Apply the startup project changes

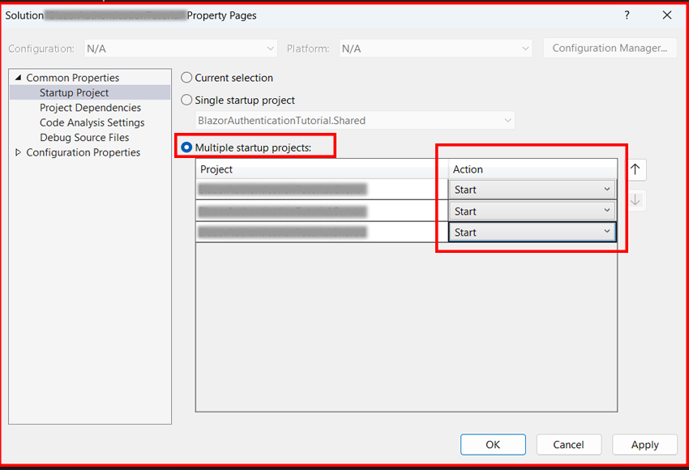(x=644, y=444)
